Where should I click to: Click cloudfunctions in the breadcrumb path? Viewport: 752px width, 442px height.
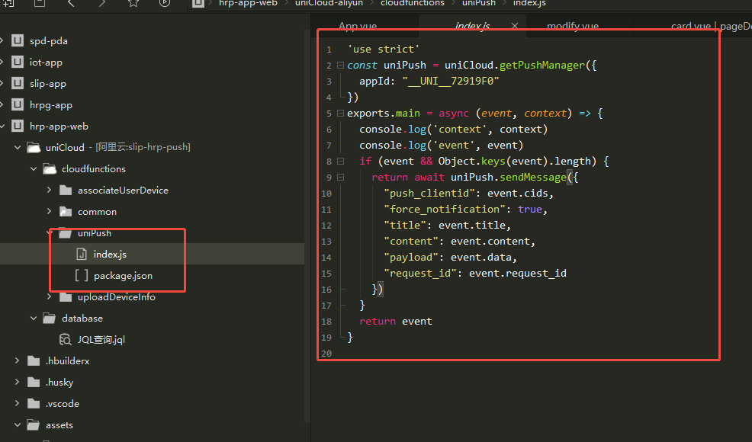(412, 3)
